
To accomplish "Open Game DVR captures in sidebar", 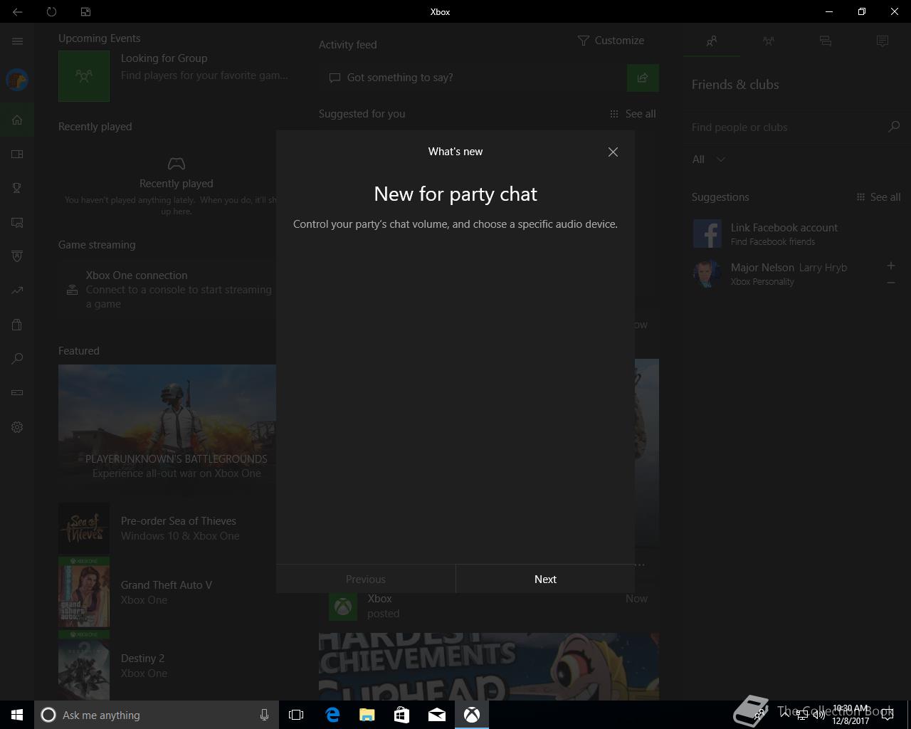I will (x=17, y=222).
